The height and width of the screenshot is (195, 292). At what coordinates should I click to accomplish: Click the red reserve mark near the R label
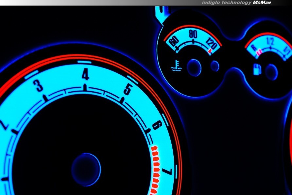tap(259, 52)
